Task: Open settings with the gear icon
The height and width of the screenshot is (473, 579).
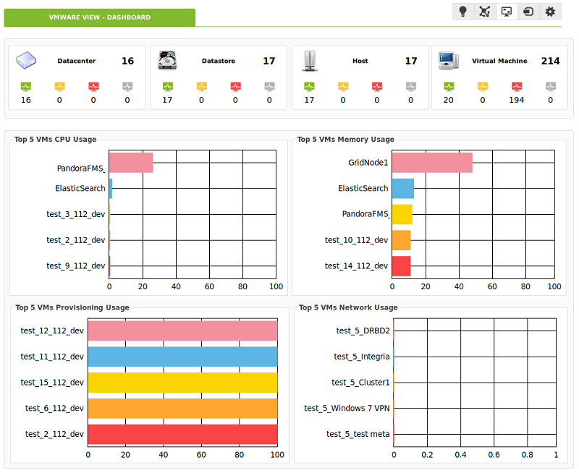Action: coord(550,12)
